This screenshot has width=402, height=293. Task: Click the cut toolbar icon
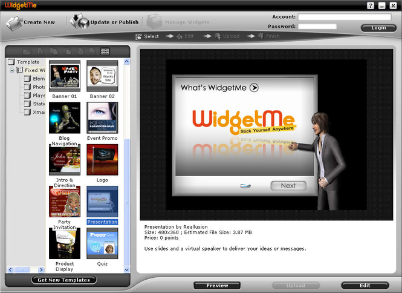(x=41, y=51)
